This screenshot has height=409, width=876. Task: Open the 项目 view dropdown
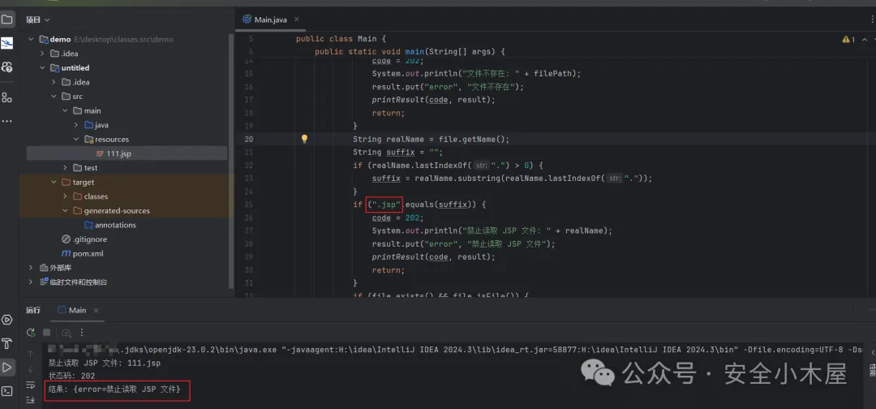click(37, 19)
